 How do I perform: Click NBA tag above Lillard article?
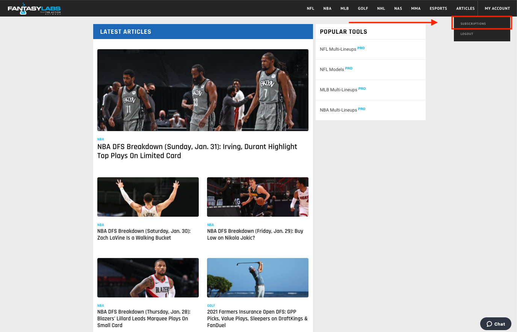click(101, 306)
